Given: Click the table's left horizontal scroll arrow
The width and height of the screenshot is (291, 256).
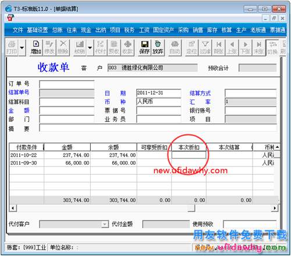Looking at the screenshot, I should [13, 208].
